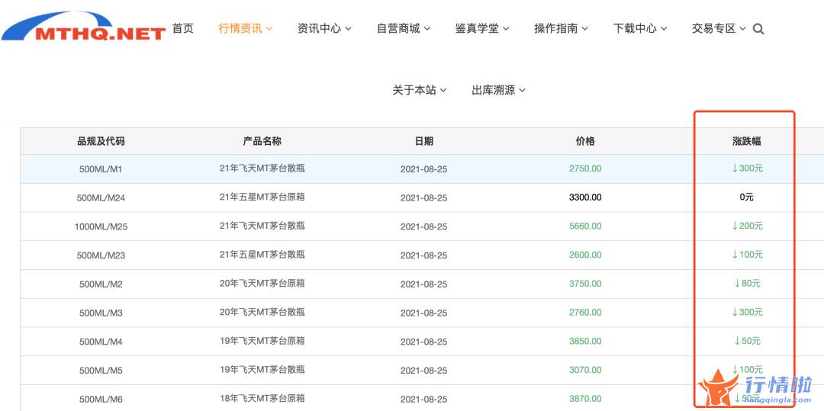Go to 首页 home page

point(183,28)
